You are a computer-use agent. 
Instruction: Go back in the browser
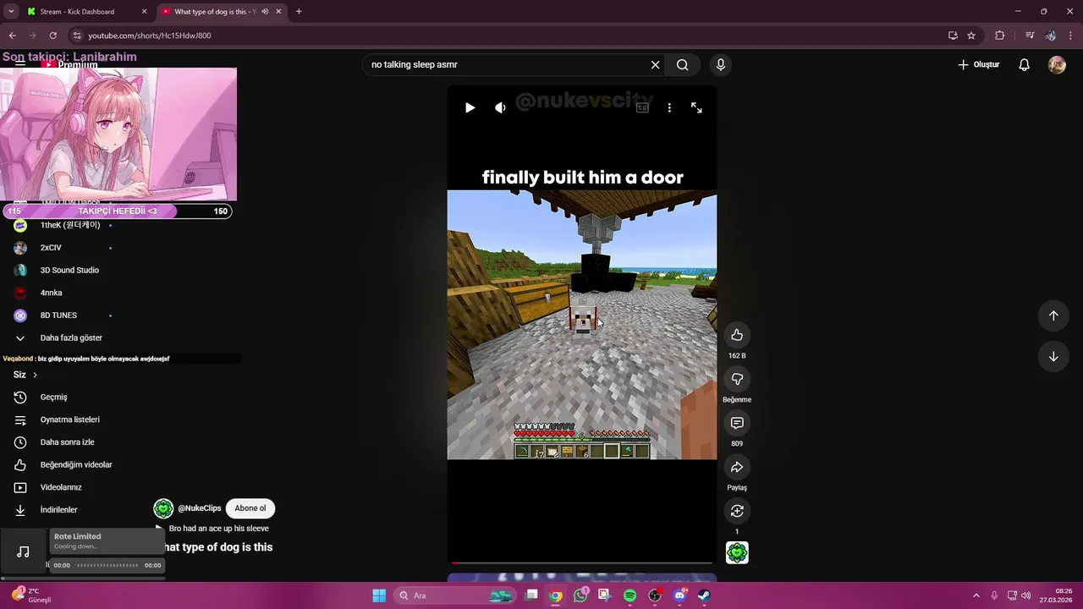click(x=12, y=36)
